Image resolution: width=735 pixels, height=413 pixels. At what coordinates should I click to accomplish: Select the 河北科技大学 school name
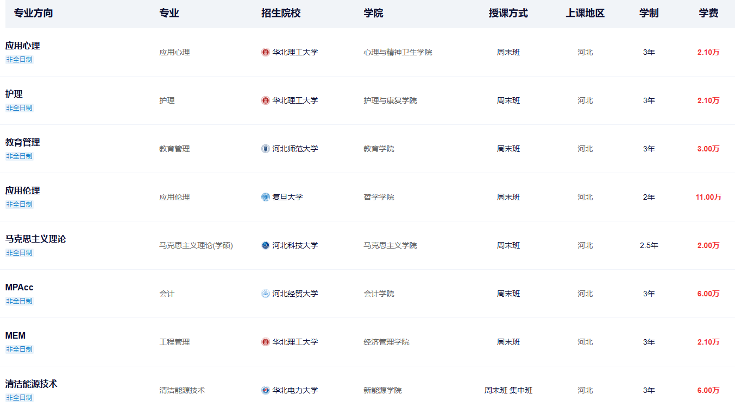coord(295,245)
